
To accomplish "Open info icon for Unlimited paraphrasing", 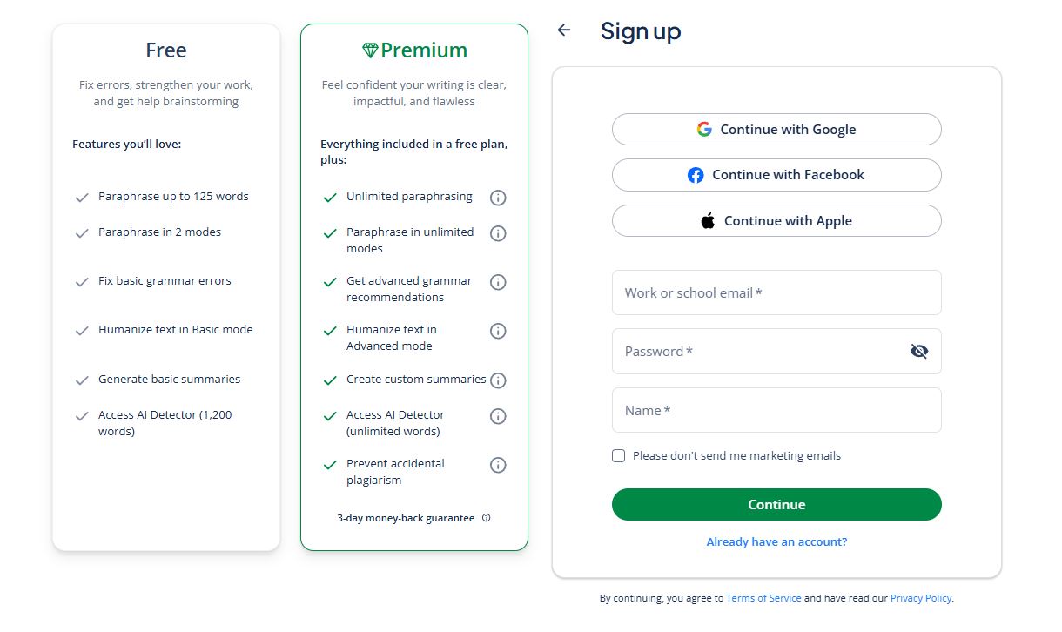I will point(498,198).
